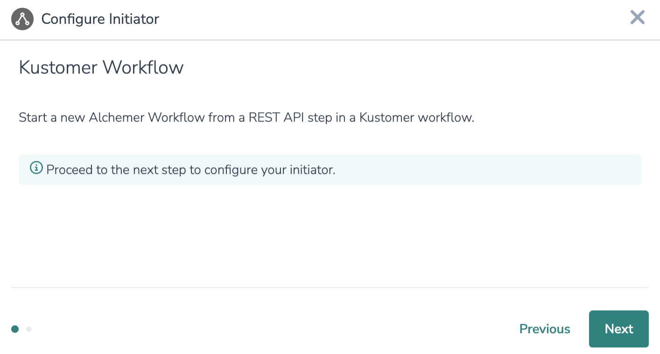Close the Configure Initiator dialog
Screen dimensions: 660x354
pyautogui.click(x=637, y=17)
